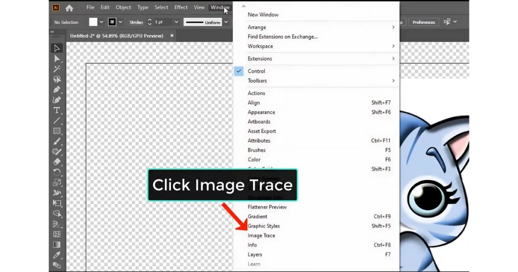
Task: Pick the Magic Wand tool
Action: point(57,69)
